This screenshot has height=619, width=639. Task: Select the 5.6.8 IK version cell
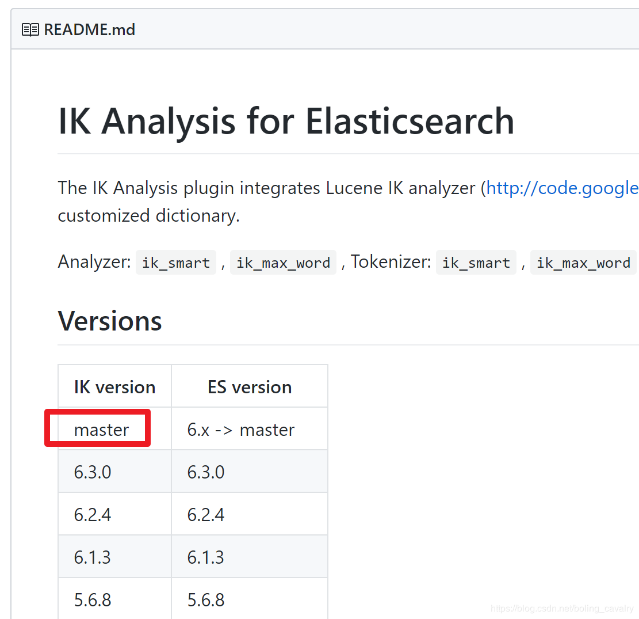click(115, 599)
